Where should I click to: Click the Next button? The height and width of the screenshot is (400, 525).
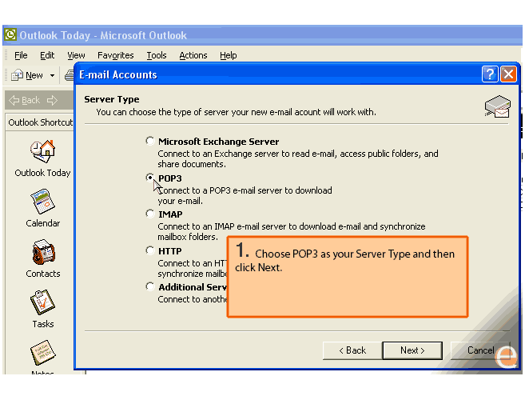pos(412,350)
